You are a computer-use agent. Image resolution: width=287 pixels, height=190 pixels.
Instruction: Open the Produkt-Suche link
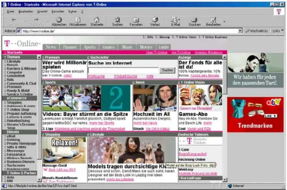tap(126, 76)
